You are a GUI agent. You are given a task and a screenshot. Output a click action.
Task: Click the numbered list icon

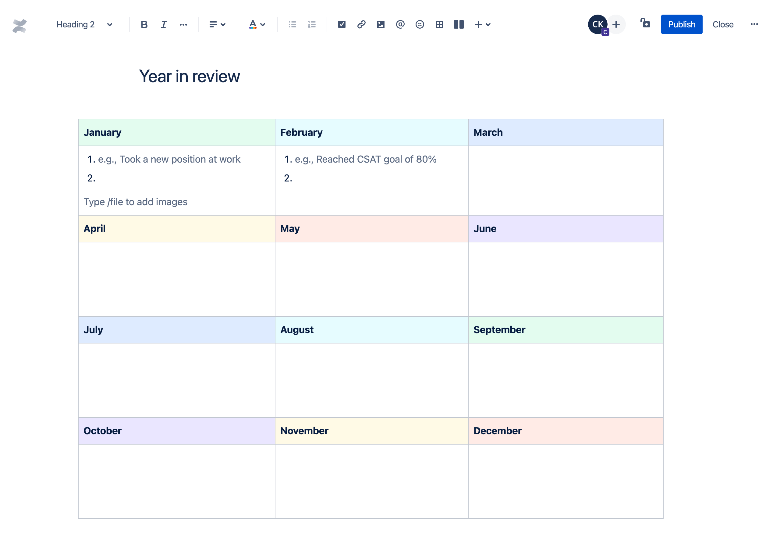[x=312, y=24]
